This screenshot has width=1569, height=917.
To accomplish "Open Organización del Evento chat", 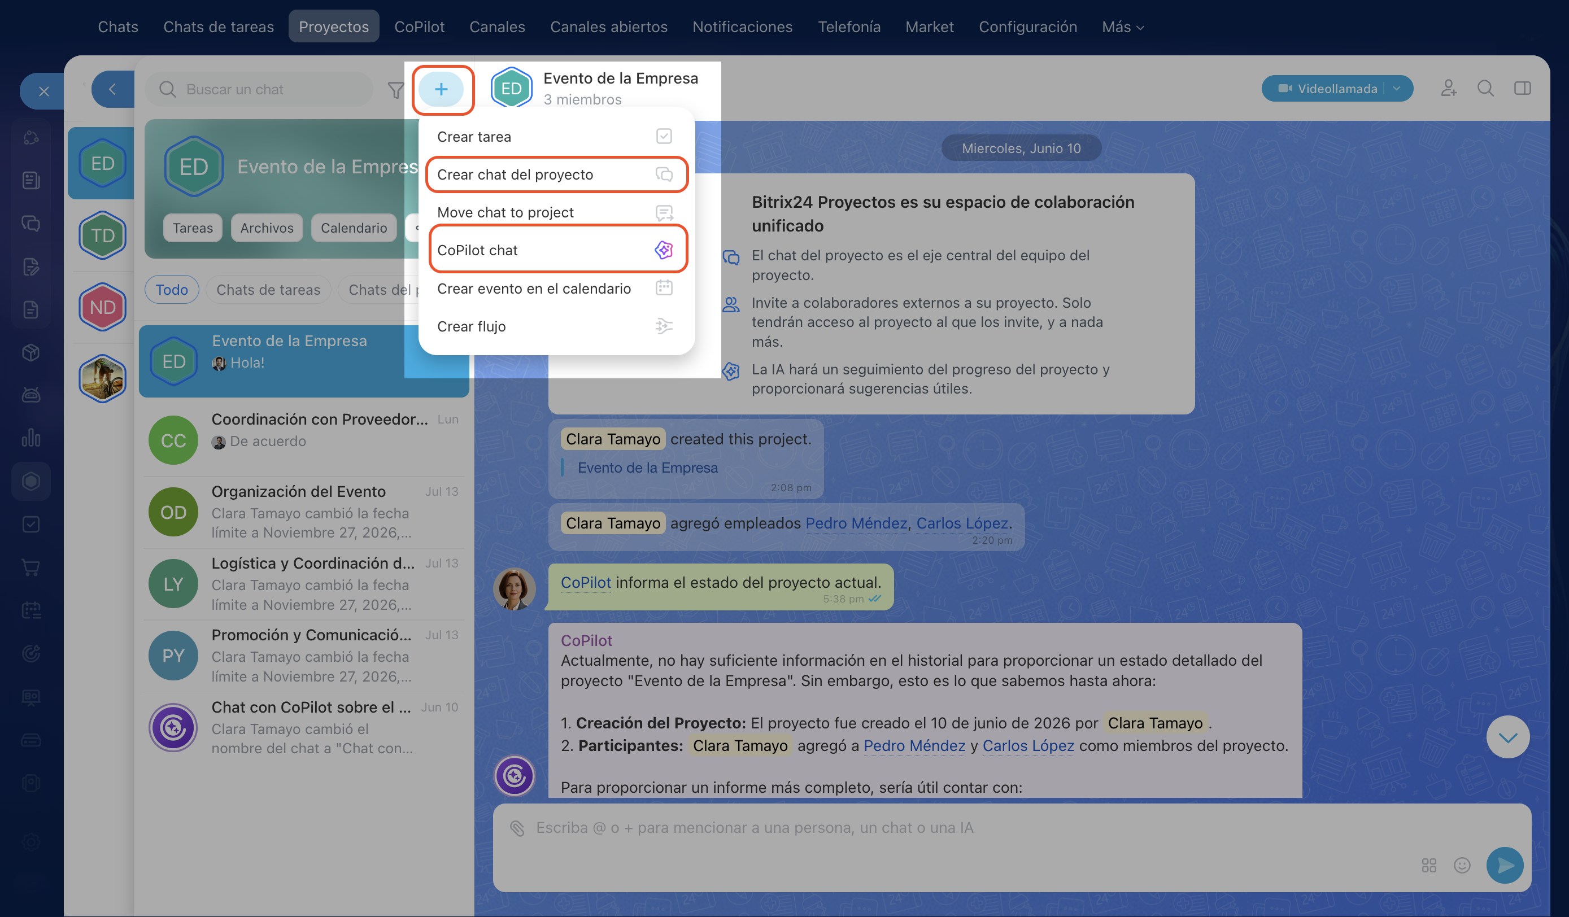I will (304, 512).
